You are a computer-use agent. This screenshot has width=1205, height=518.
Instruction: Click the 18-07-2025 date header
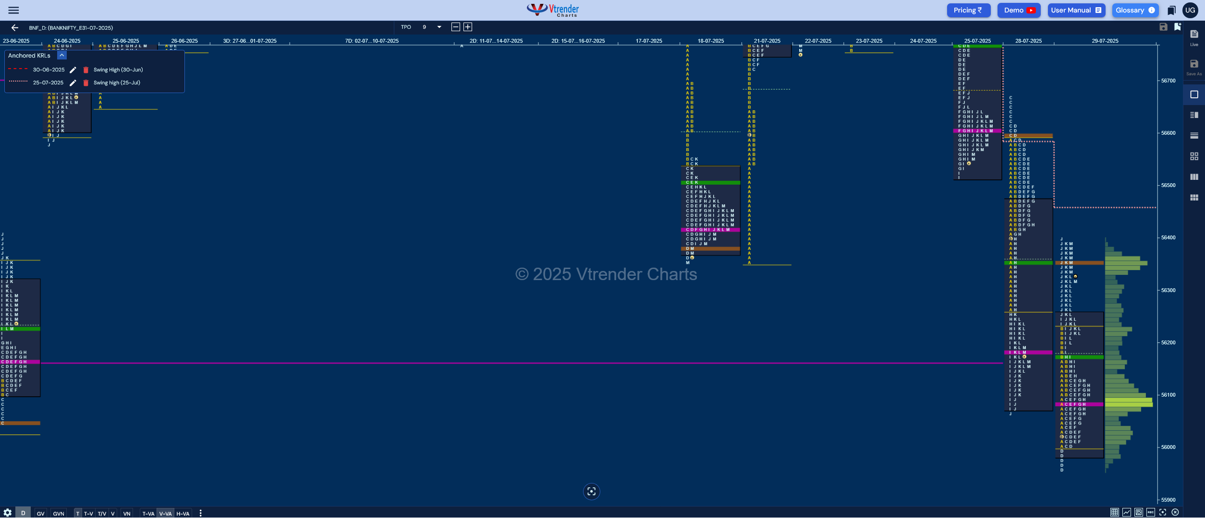pyautogui.click(x=710, y=41)
